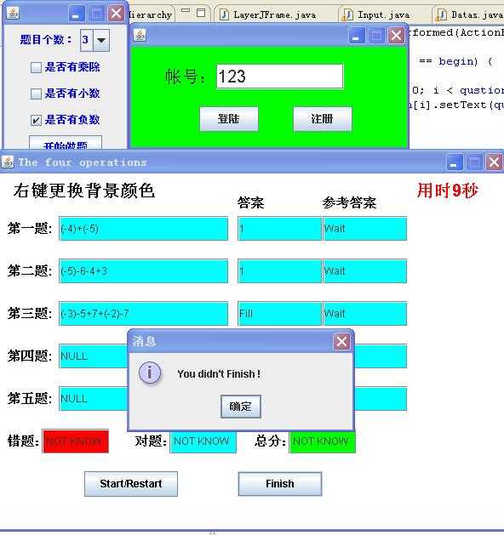Click the 第五题 NULL question field
Viewport: 504px width, 535px height.
93,399
